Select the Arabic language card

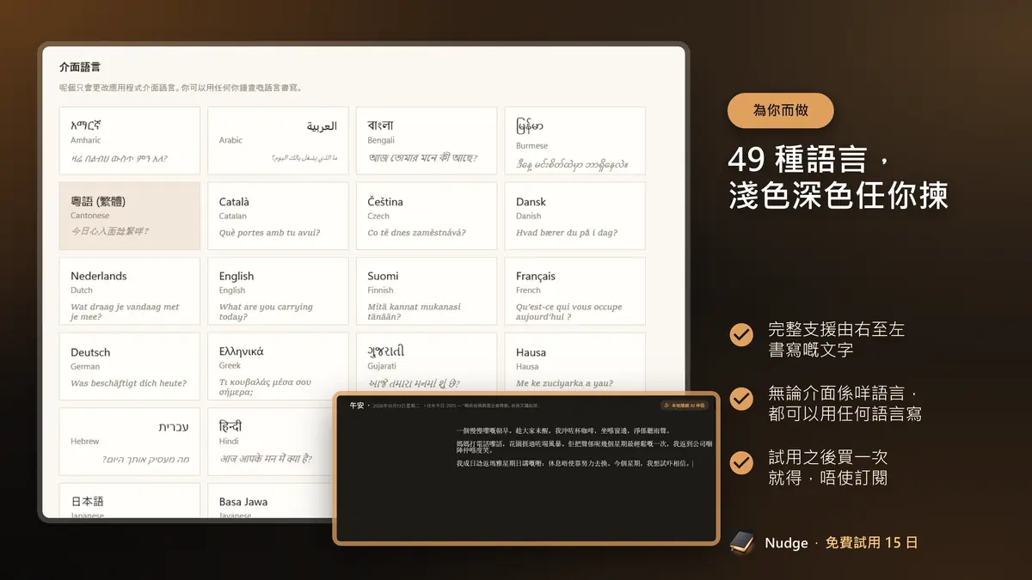click(x=278, y=141)
